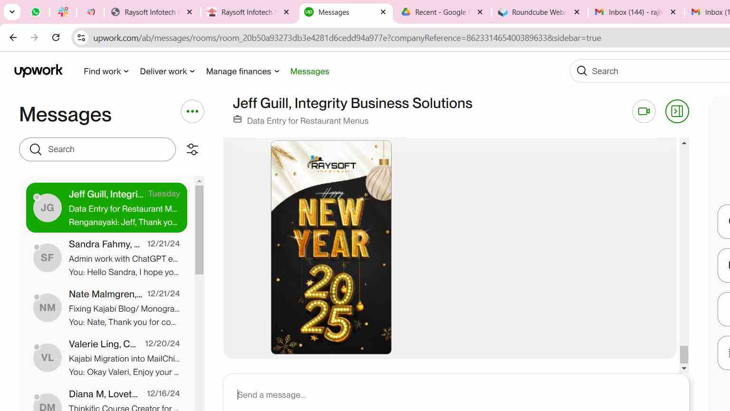Image resolution: width=730 pixels, height=411 pixels.
Task: Toggle the chat sidebar panel icon
Action: click(x=677, y=111)
